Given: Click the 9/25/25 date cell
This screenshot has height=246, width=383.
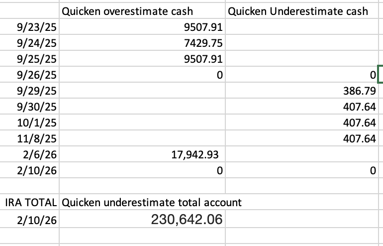Looking at the screenshot, I should point(29,58).
